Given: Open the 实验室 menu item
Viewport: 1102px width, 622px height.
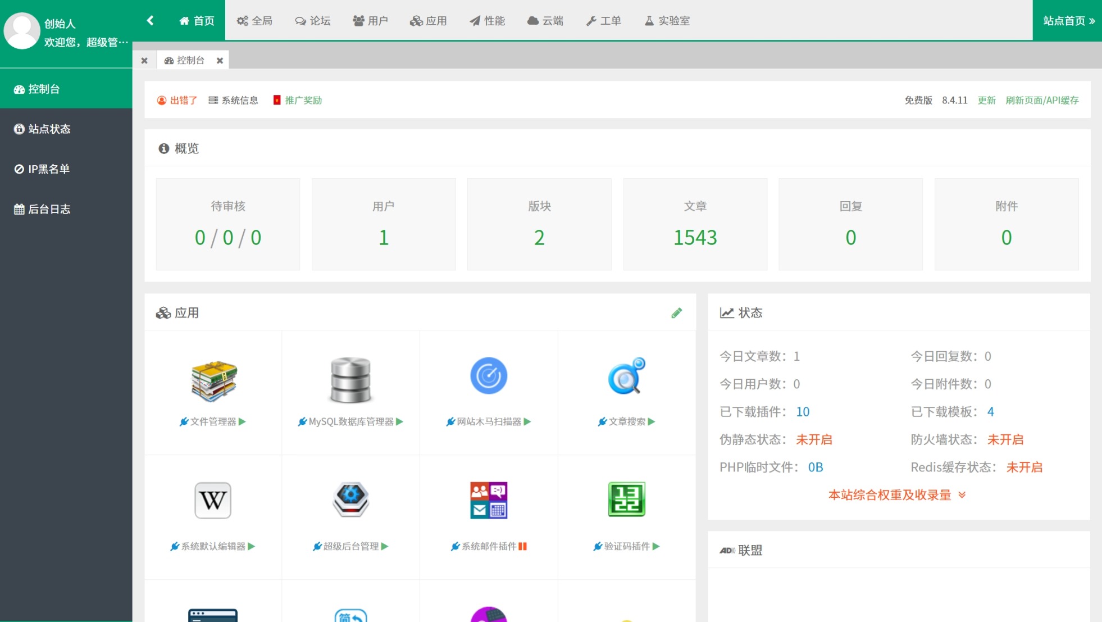Looking at the screenshot, I should [667, 21].
